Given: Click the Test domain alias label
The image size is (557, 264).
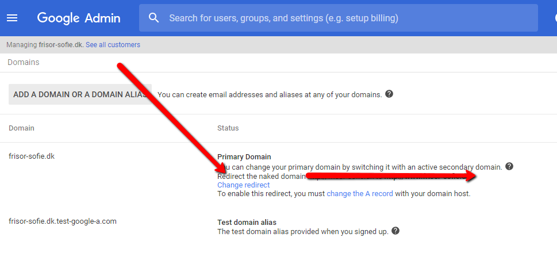Looking at the screenshot, I should point(247,223).
